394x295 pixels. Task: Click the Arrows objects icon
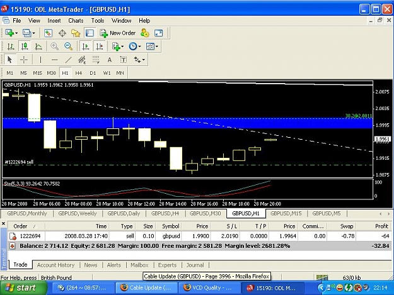pos(137,60)
